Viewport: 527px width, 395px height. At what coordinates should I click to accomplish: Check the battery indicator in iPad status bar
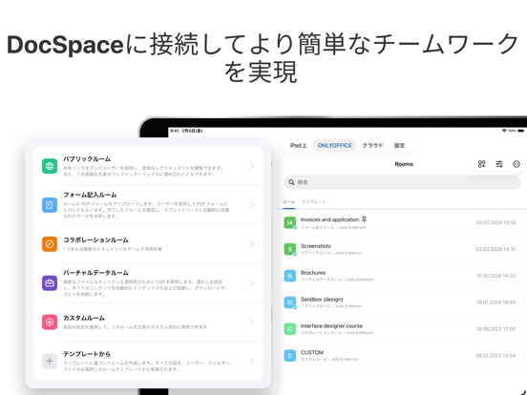coord(520,131)
